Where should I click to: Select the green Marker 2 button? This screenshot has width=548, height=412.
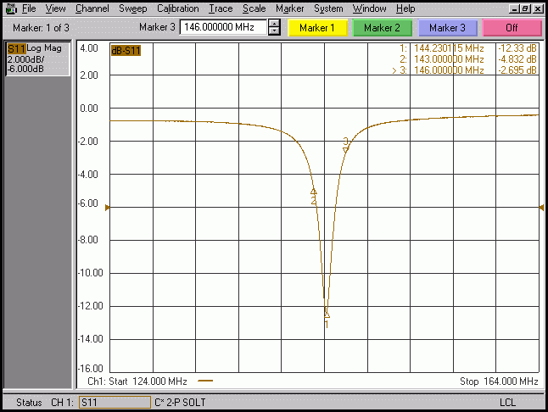[382, 28]
